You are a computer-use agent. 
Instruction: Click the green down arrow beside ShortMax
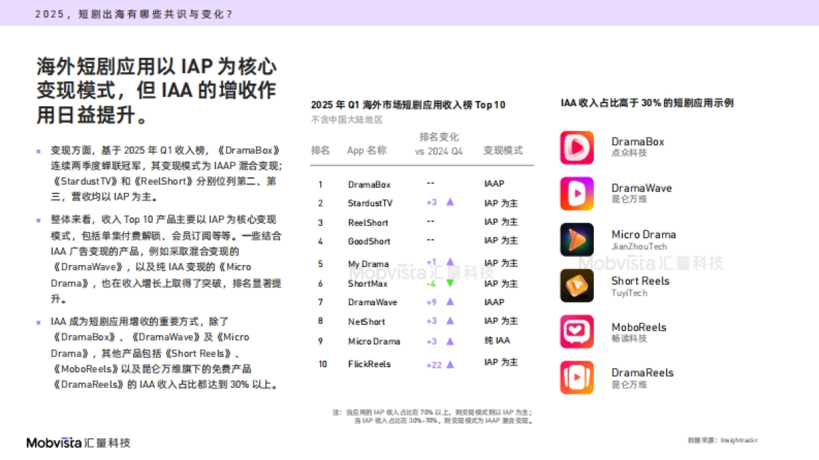(450, 283)
